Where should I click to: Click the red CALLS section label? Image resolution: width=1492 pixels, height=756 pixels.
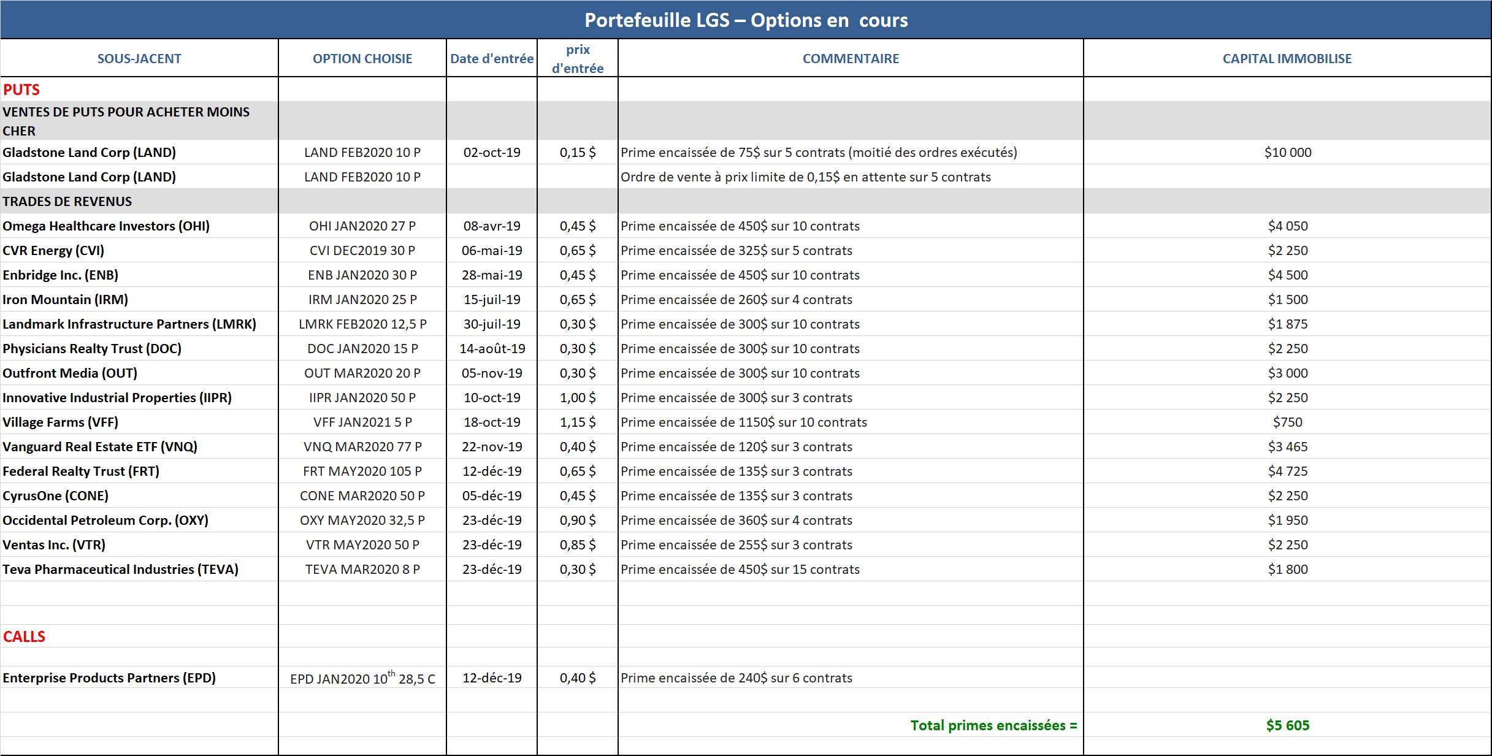click(24, 636)
